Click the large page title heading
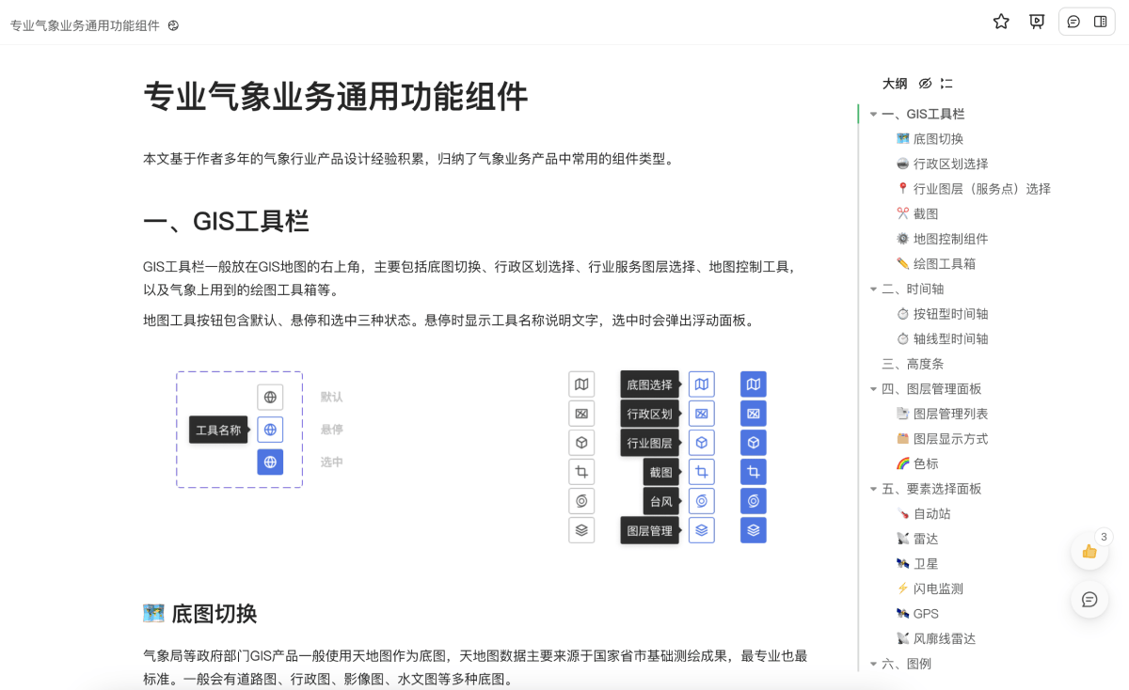This screenshot has height=690, width=1129. click(x=336, y=97)
